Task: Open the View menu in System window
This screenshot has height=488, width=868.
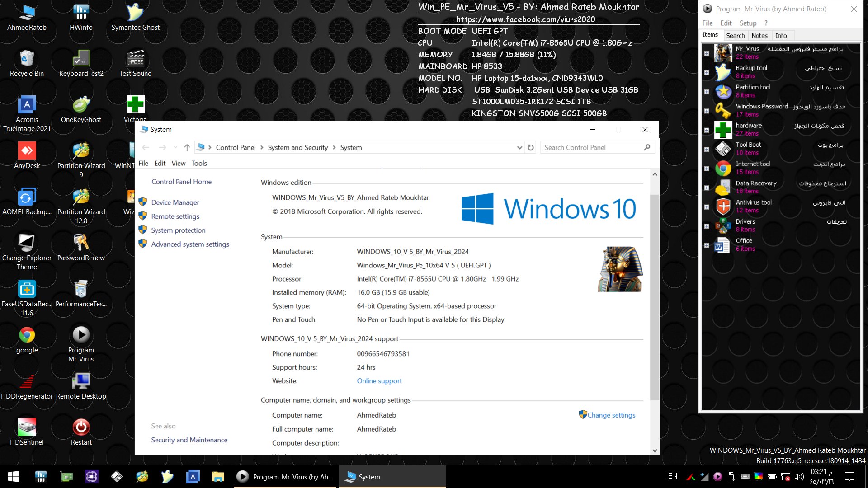Action: pyautogui.click(x=178, y=163)
